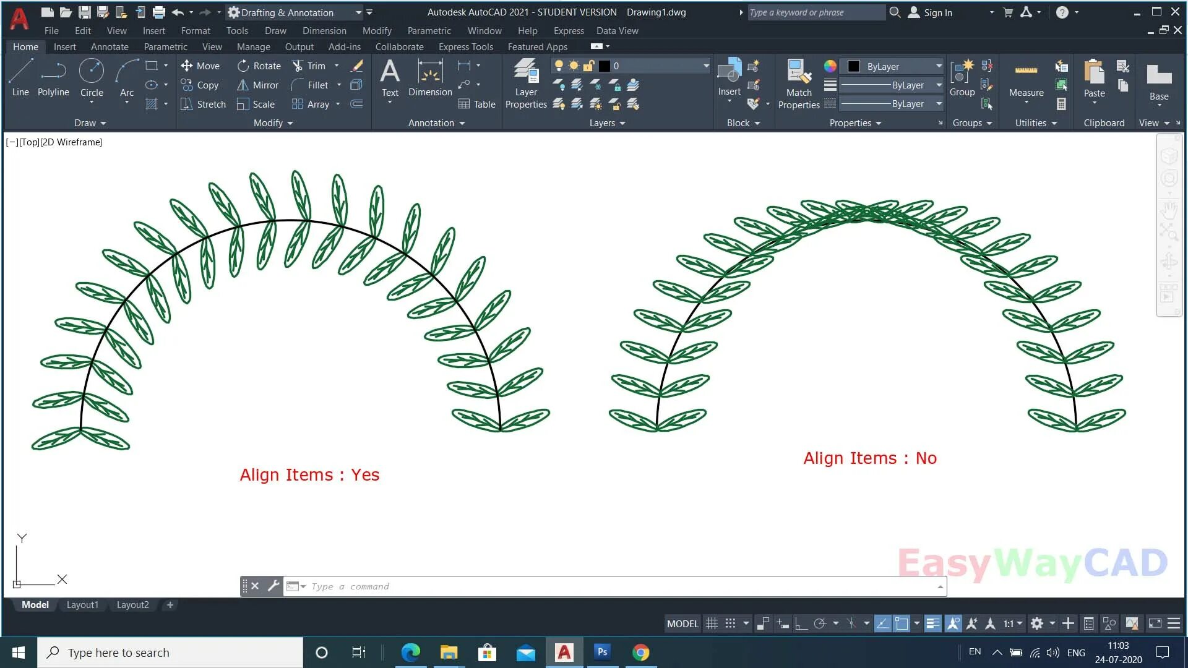Toggle snap mode in status bar
The height and width of the screenshot is (668, 1188).
pyautogui.click(x=730, y=623)
